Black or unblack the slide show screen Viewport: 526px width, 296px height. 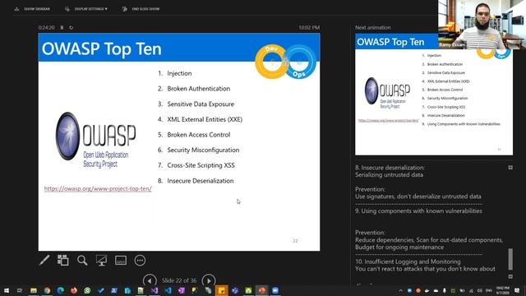[101, 260]
